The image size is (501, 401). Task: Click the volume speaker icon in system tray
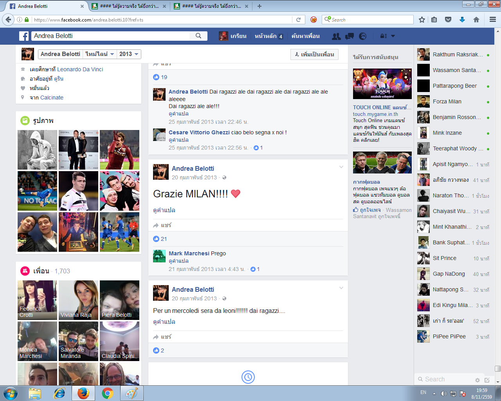(443, 394)
